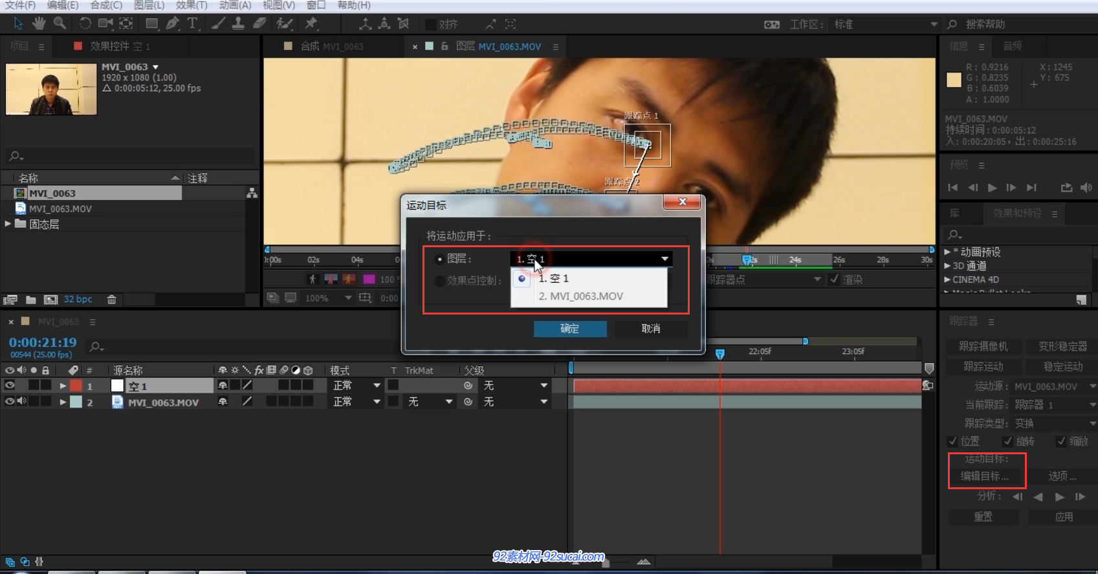This screenshot has width=1098, height=574.
Task: Open blend mode dropdown for layer 空 1
Action: (356, 385)
